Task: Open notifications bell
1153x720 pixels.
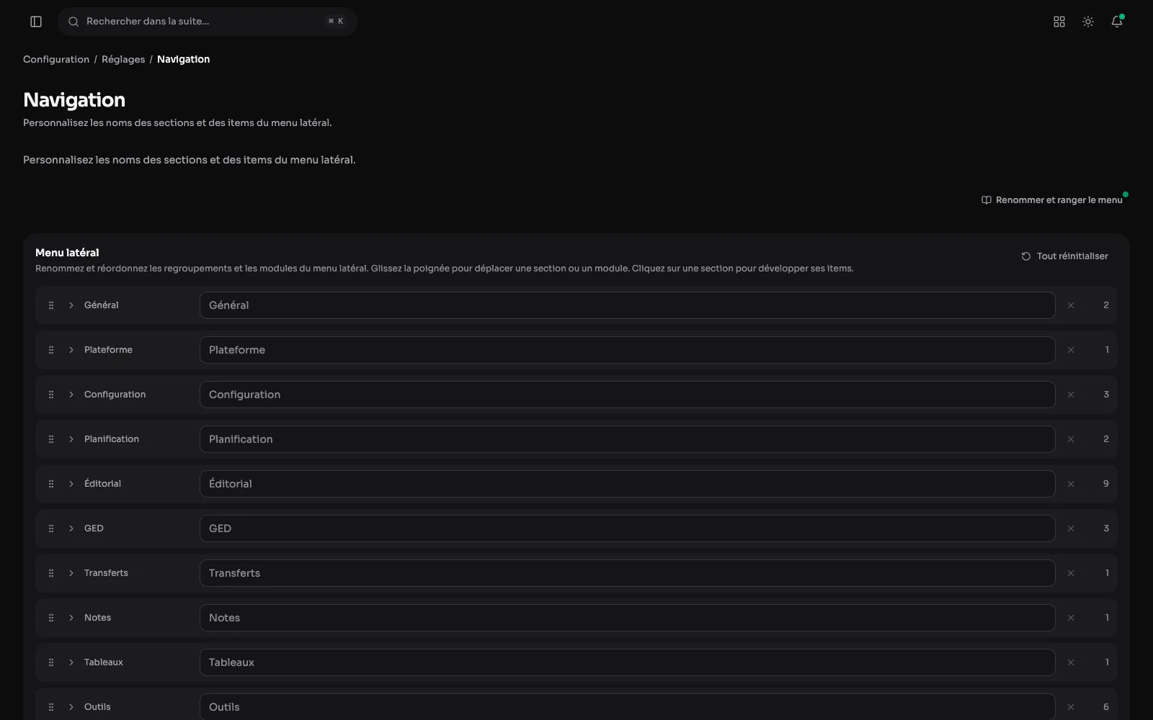Action: click(x=1117, y=22)
